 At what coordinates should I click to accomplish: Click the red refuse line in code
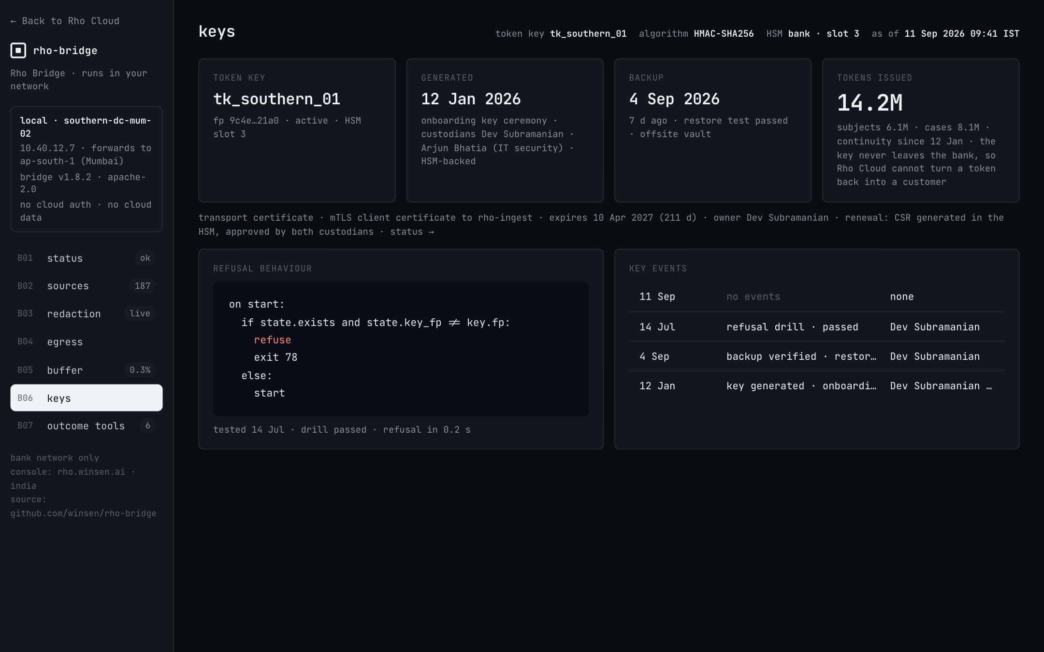[x=273, y=340]
